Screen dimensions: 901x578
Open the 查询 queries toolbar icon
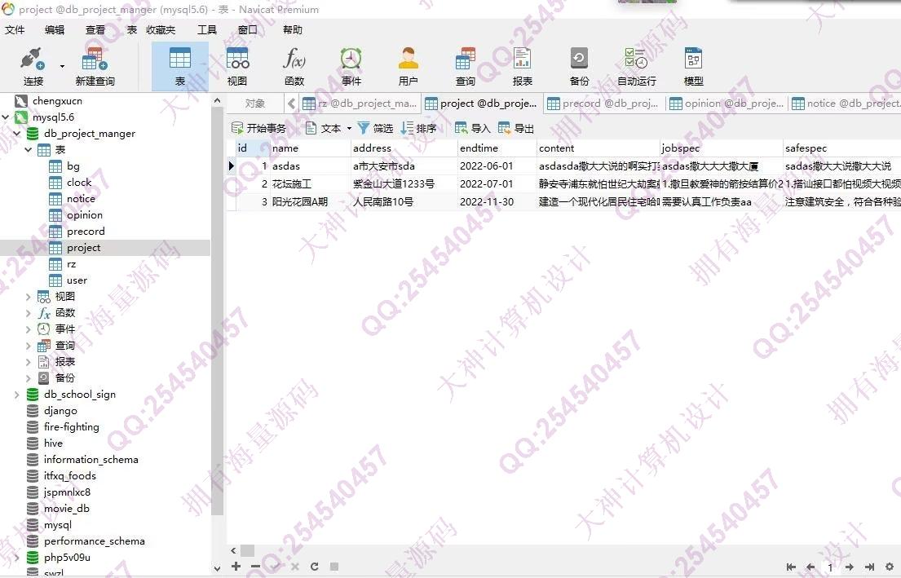(466, 66)
